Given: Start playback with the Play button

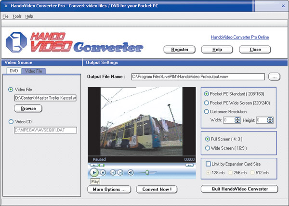Looking at the screenshot, I should pyautogui.click(x=94, y=173).
